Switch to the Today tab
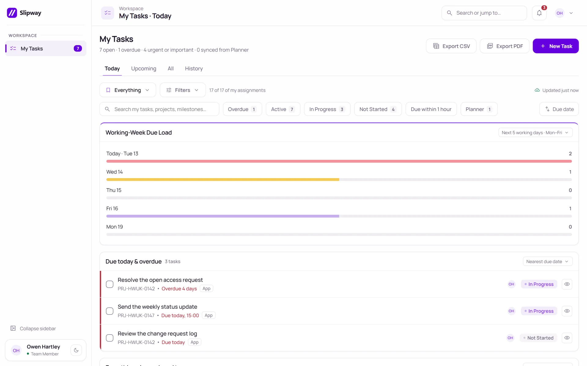 click(112, 69)
